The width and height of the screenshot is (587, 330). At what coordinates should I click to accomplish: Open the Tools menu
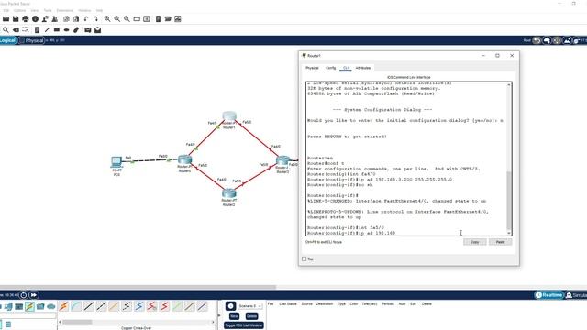click(48, 10)
